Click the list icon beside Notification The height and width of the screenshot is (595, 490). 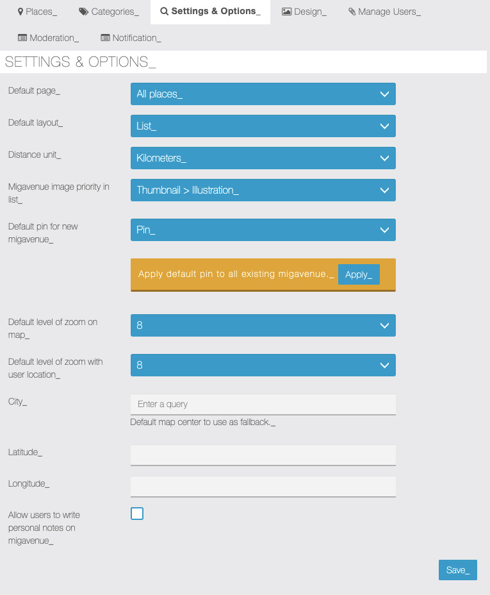106,38
